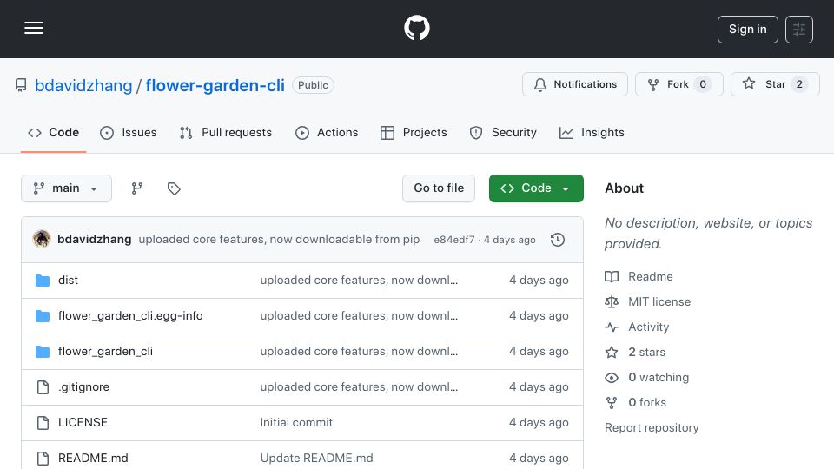Open the .gitignore file
Screen dimensions: 834x469
[x=83, y=387]
